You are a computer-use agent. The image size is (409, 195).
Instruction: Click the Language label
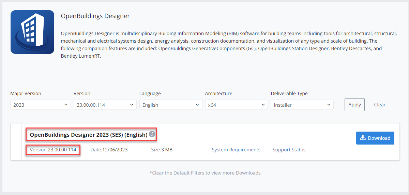click(150, 93)
